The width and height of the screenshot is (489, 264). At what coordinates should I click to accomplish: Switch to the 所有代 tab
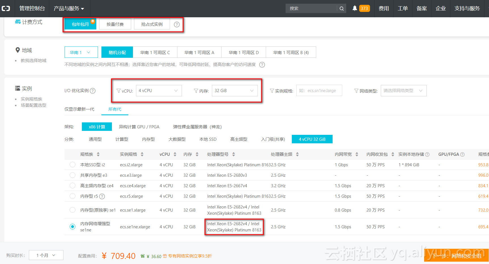point(115,109)
